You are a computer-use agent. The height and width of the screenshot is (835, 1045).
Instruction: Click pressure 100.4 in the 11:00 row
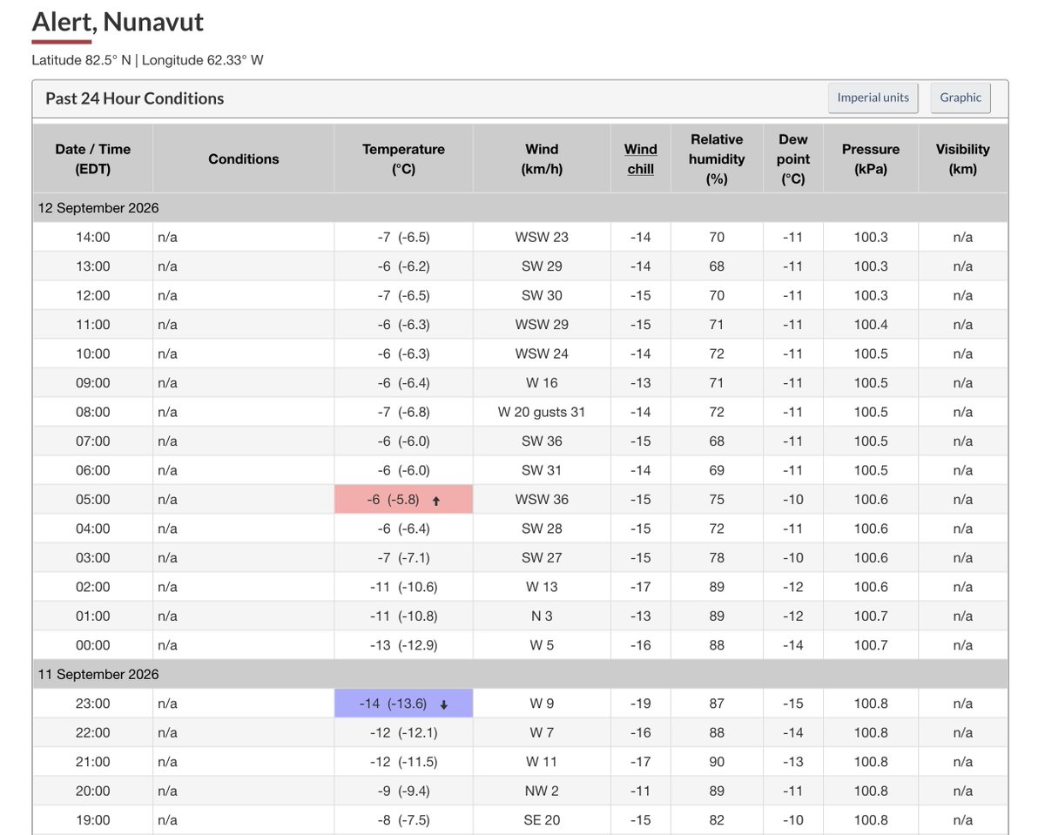[871, 325]
